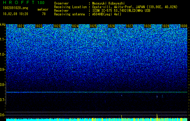
Task: Click the version number 1.00
Action: tap(41, 3)
